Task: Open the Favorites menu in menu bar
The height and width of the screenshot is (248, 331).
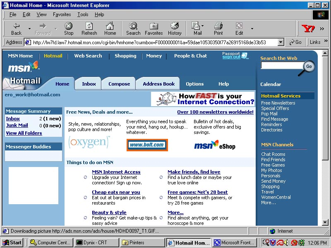Action: coord(62,14)
